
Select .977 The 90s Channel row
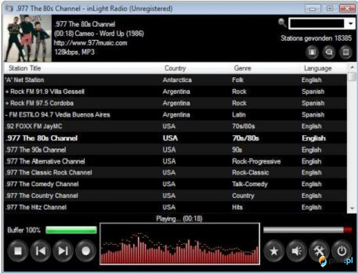(175, 150)
